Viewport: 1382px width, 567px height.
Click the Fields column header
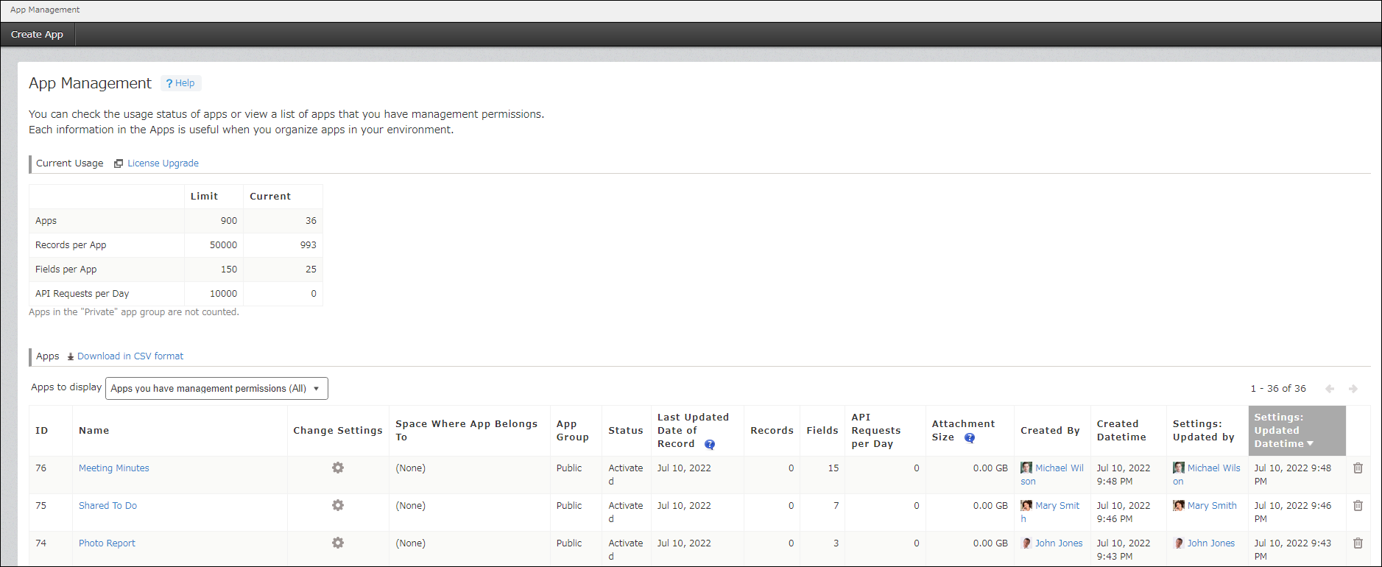coord(822,431)
